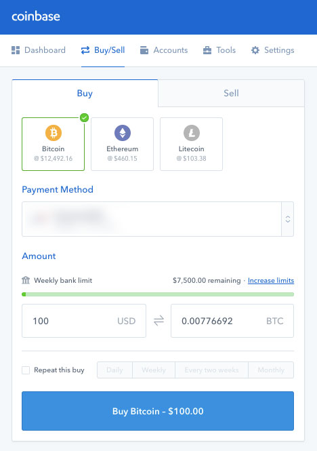
Task: Click the Payment Method heading
Action: pos(58,189)
